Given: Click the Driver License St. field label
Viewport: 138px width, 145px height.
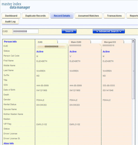Looking at the screenshot, I should coord(12,138).
